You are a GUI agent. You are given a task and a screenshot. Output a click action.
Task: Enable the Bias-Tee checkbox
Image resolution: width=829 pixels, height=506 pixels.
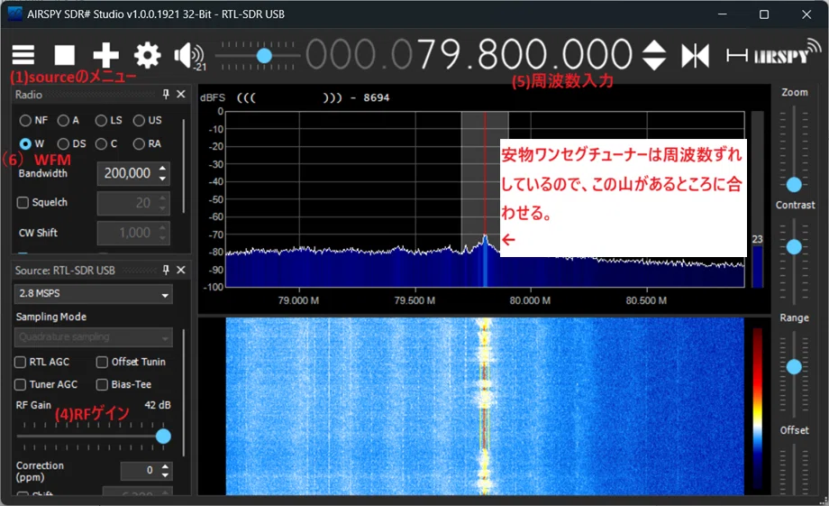point(102,385)
